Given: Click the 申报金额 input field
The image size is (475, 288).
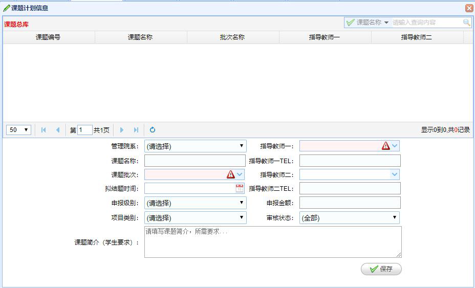Looking at the screenshot, I should pos(350,203).
